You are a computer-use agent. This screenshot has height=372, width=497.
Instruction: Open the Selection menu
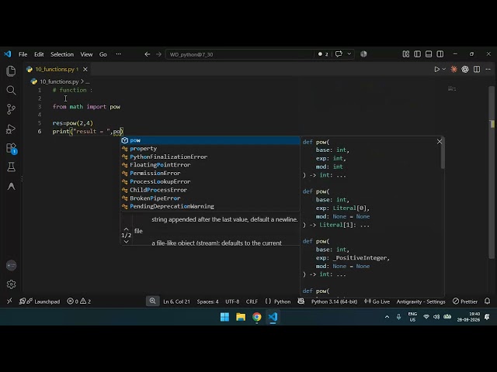pos(62,54)
